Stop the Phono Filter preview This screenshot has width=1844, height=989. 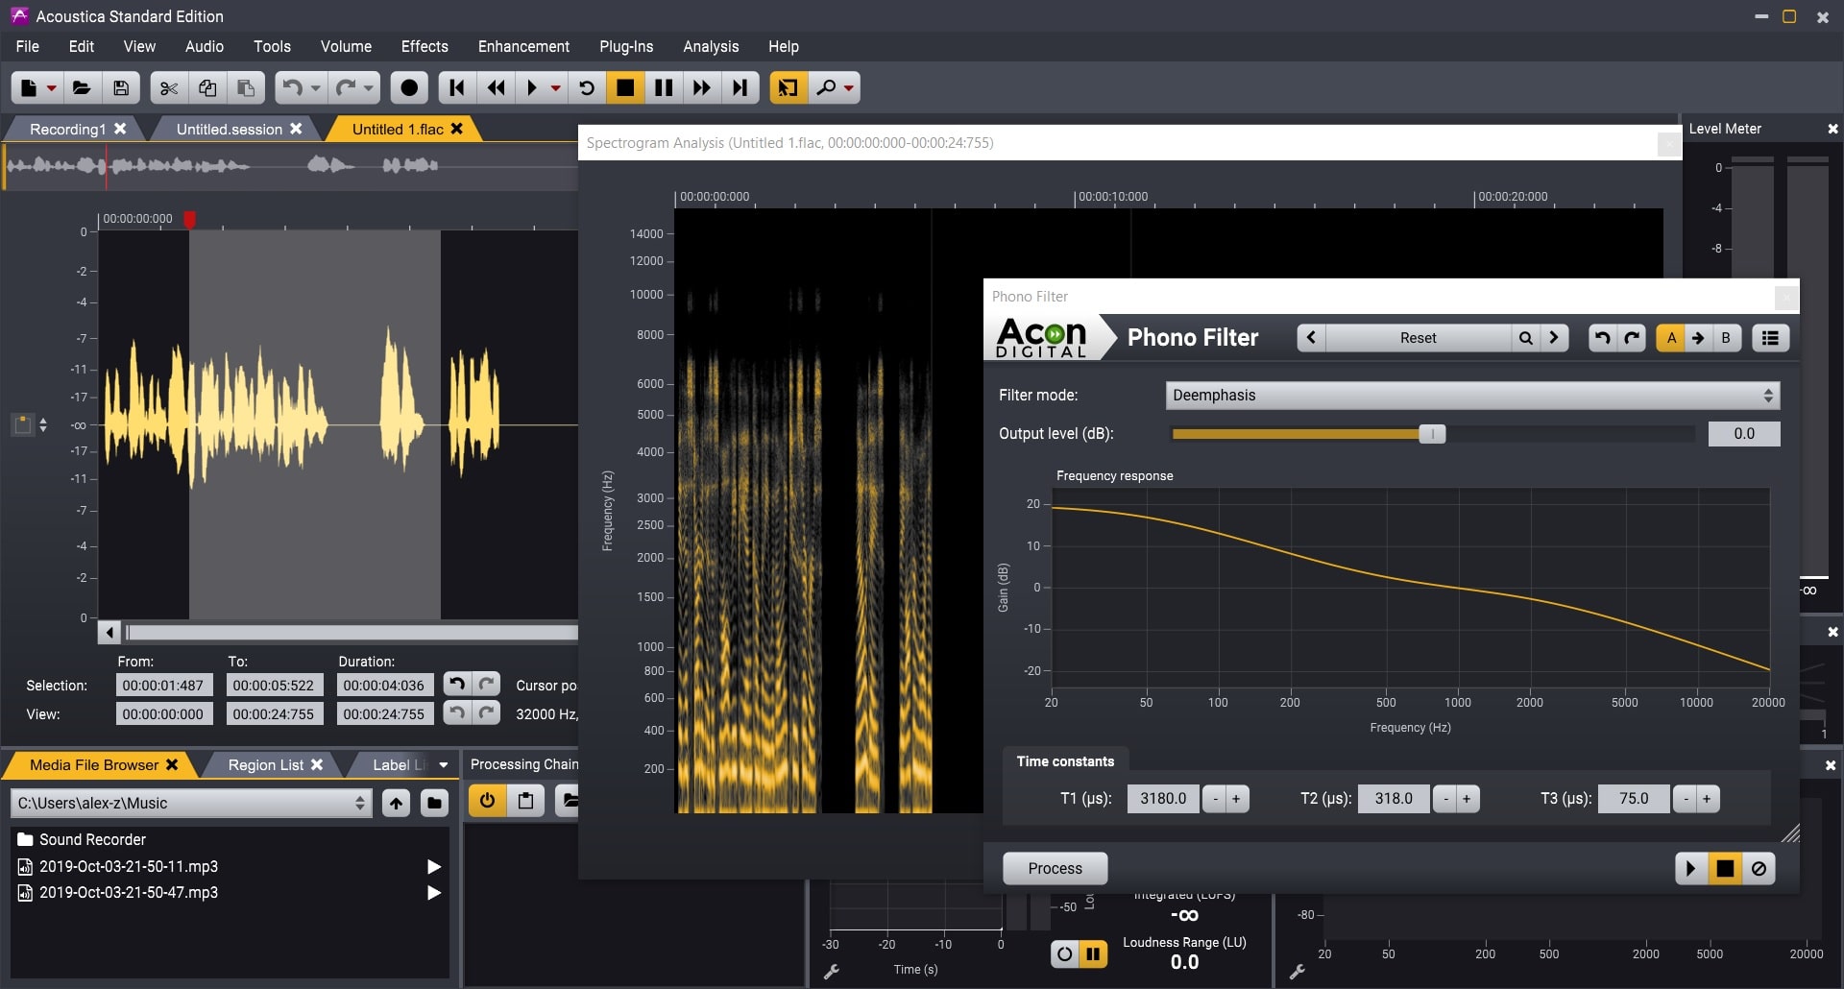[1725, 869]
